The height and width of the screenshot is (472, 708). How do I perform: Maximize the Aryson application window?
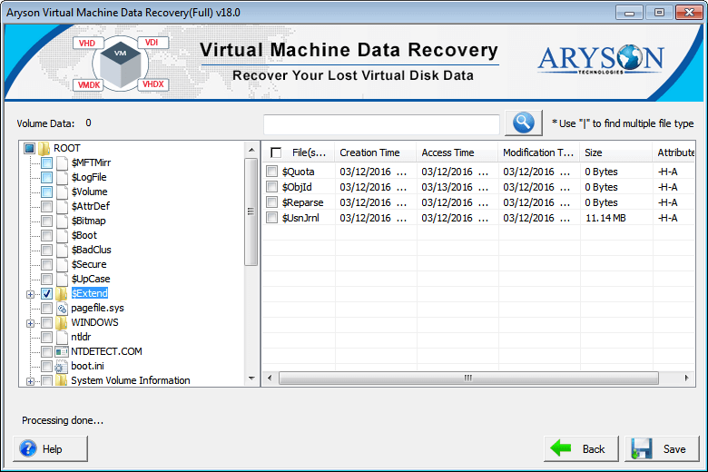659,12
